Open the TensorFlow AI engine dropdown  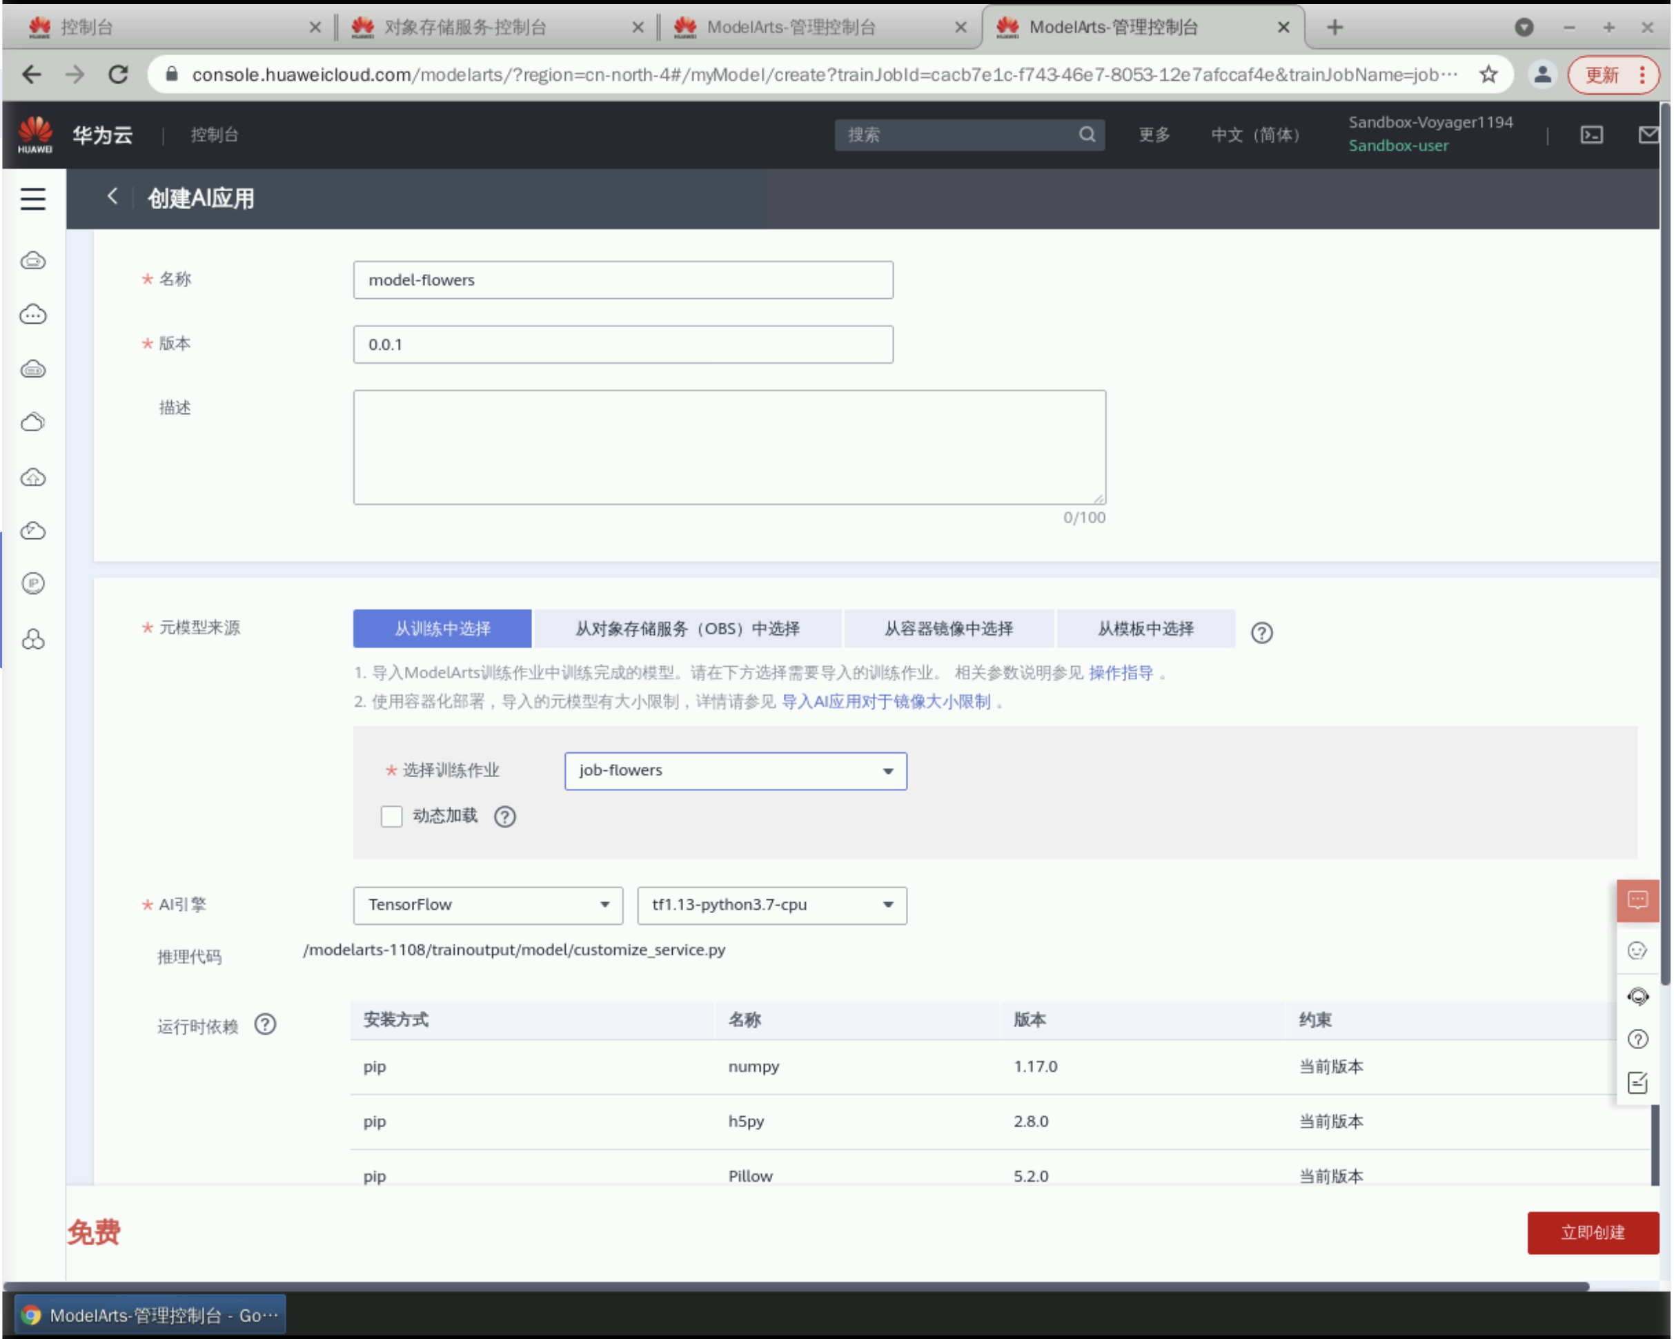point(487,905)
